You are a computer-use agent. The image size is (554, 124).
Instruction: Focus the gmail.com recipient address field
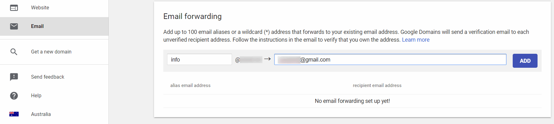390,59
